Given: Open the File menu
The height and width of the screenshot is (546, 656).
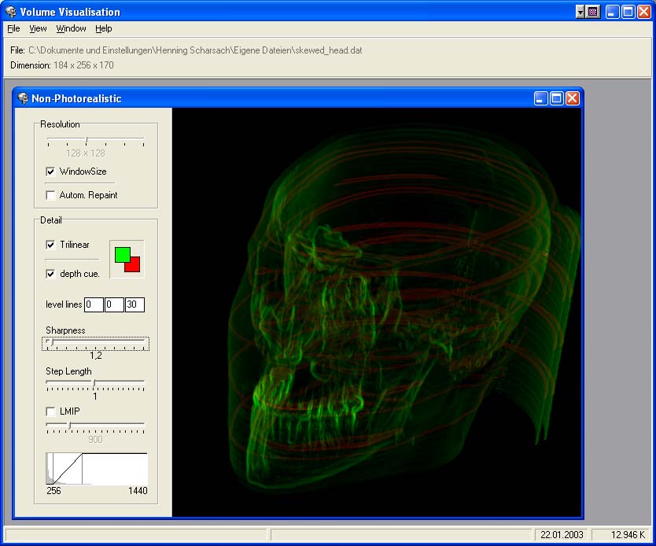Looking at the screenshot, I should pos(13,28).
